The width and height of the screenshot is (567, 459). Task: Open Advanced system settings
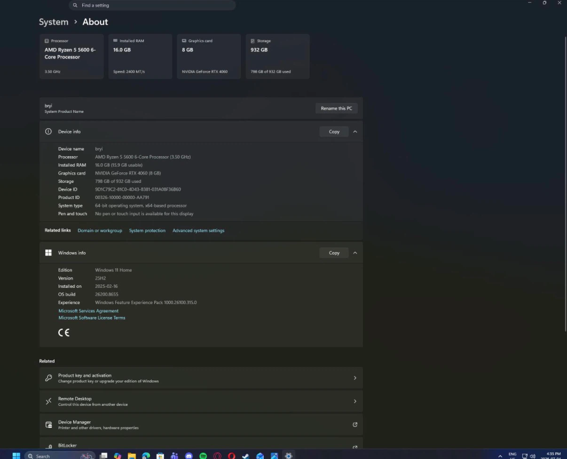198,230
